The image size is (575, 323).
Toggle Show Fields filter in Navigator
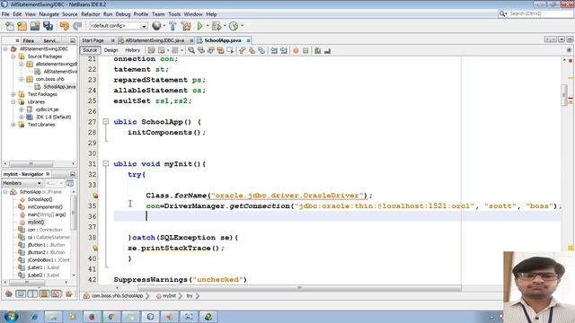click(21, 293)
